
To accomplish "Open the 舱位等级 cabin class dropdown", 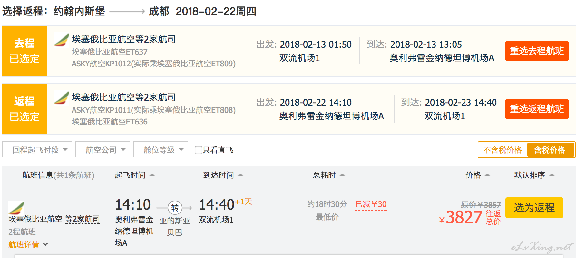I will [161, 150].
